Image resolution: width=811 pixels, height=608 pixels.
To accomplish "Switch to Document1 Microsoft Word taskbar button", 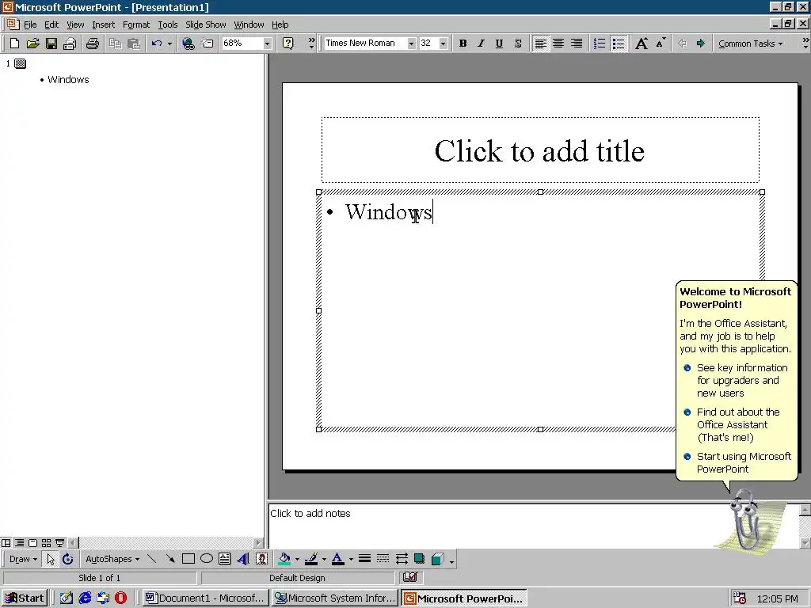I will point(205,598).
